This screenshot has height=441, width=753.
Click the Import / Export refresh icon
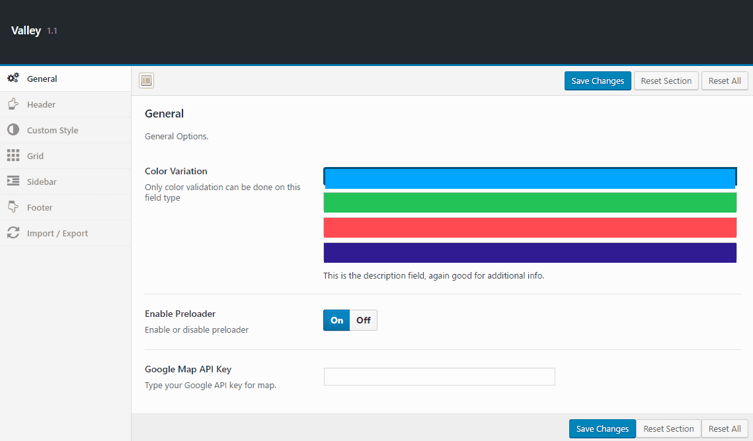[x=13, y=233]
